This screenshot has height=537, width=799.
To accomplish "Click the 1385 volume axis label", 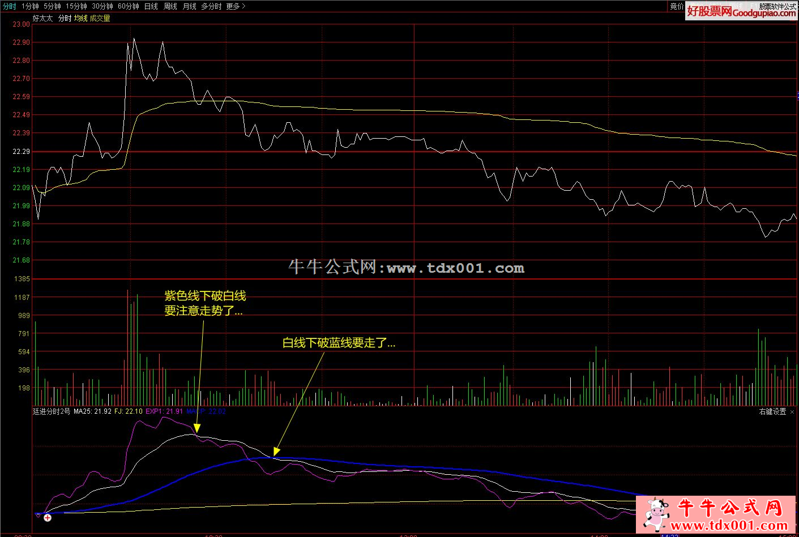I will [22, 279].
